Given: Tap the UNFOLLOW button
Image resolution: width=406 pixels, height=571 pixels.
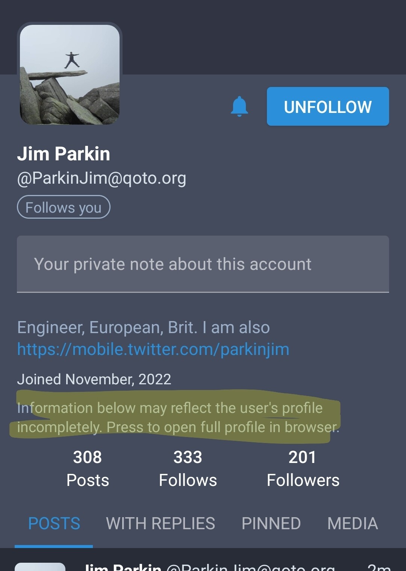Looking at the screenshot, I should (x=327, y=107).
